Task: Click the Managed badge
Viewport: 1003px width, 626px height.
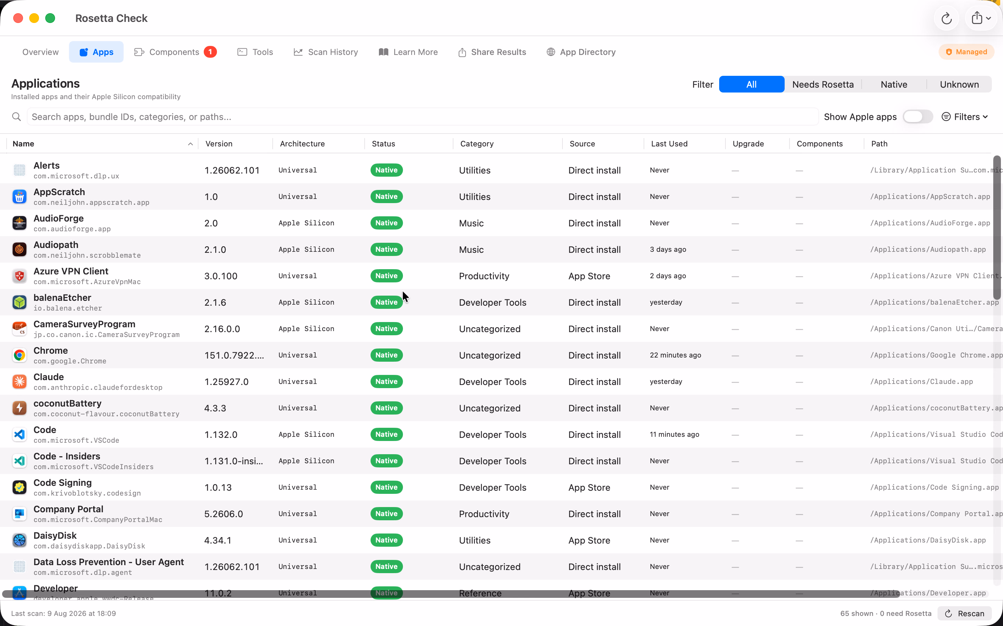Action: click(966, 52)
